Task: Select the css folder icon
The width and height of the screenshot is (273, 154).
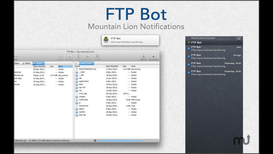Action: (x=77, y=91)
